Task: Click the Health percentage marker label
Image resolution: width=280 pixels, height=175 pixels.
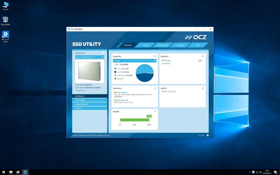Action: [x=149, y=116]
